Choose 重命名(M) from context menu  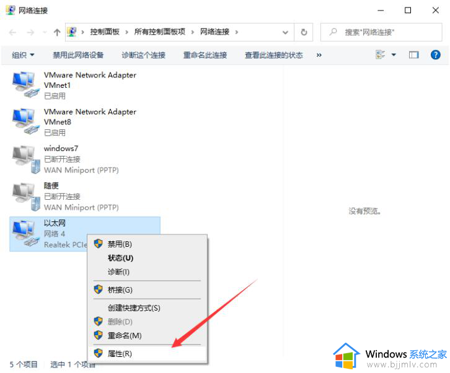click(148, 335)
